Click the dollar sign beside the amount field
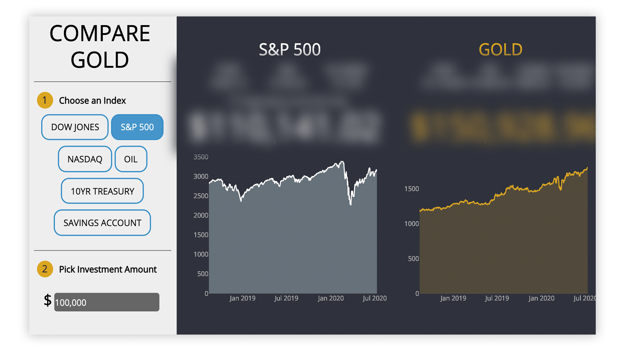625x351 pixels. point(48,300)
